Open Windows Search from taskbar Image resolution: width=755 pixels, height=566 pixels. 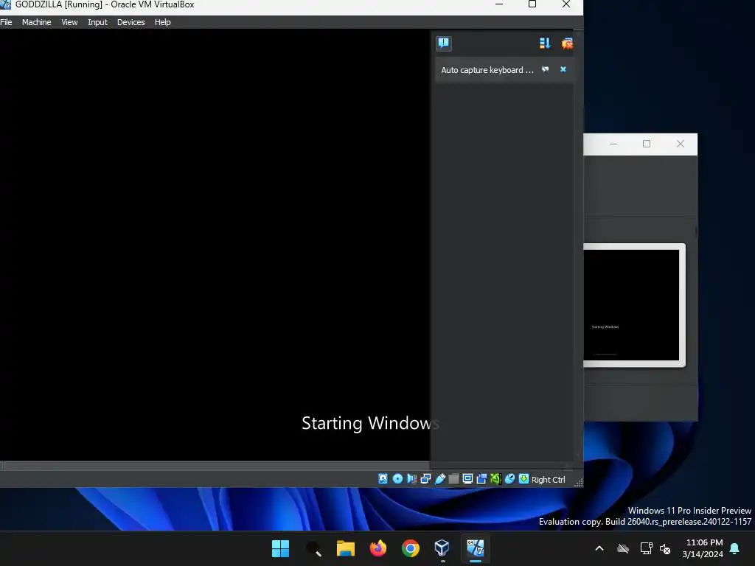pyautogui.click(x=313, y=548)
